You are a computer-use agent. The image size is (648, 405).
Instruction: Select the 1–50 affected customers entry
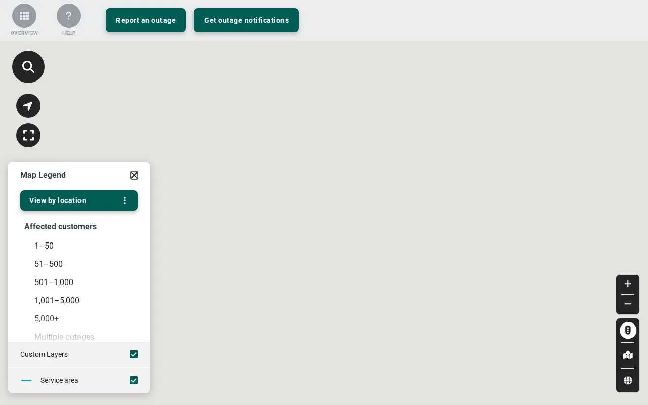tap(44, 246)
